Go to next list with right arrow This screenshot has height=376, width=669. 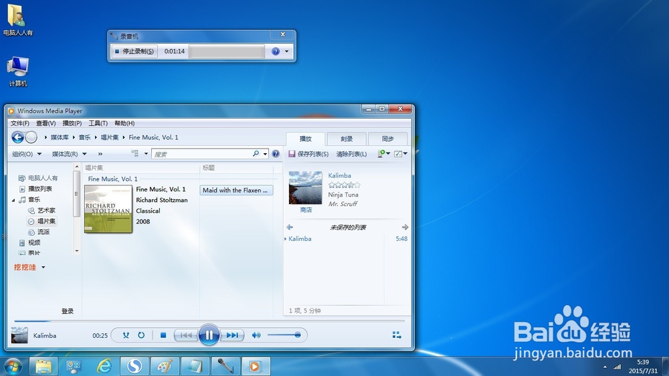405,227
